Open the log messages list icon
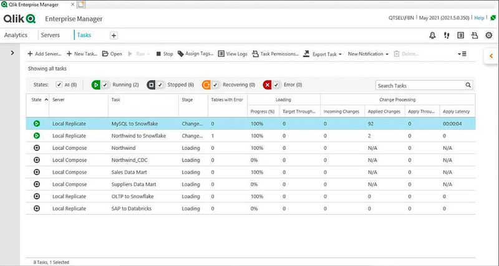The image size is (499, 266). [x=460, y=36]
